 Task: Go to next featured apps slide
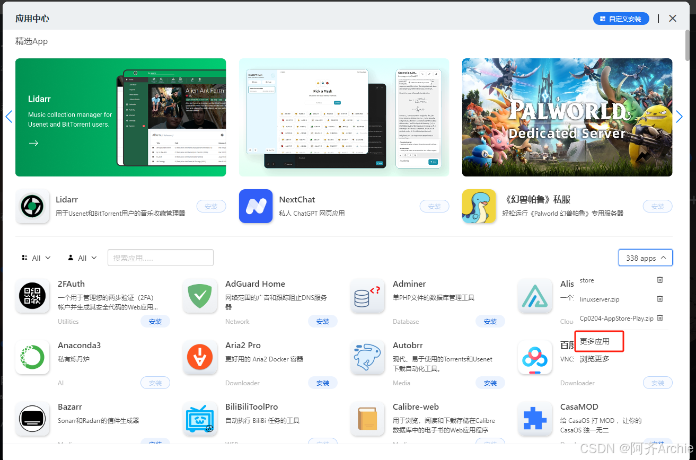[x=680, y=117]
